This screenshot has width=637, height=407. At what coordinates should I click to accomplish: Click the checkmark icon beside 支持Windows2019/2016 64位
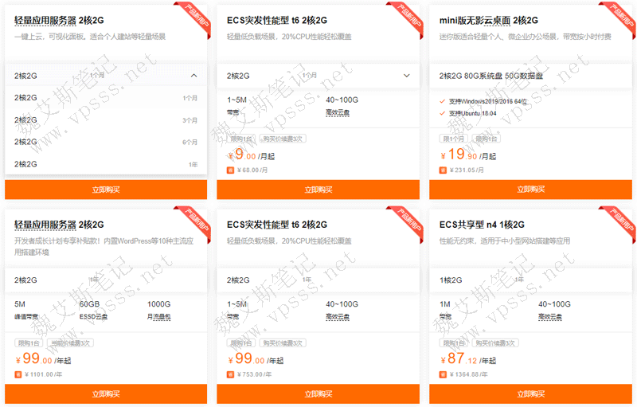(x=443, y=101)
